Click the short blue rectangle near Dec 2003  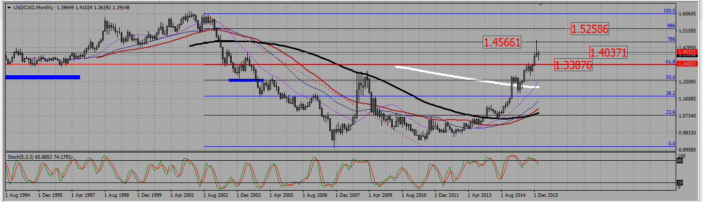pyautogui.click(x=246, y=80)
